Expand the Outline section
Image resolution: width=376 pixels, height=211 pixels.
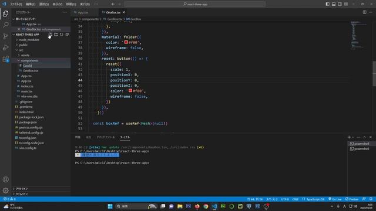coord(22,189)
